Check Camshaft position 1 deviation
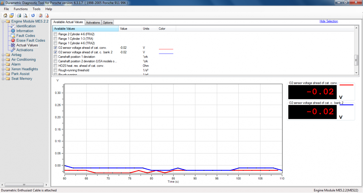This screenshot has width=363, height=193. [x=55, y=57]
